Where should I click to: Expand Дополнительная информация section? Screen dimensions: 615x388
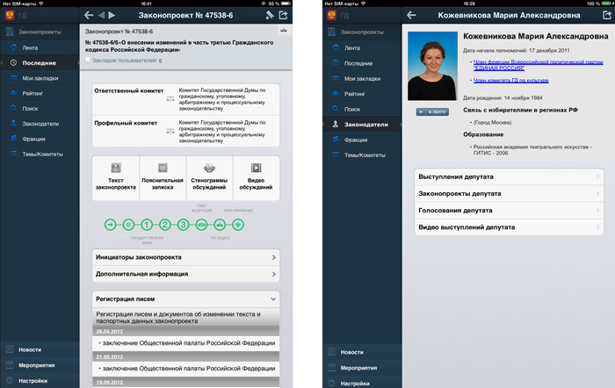pos(185,274)
